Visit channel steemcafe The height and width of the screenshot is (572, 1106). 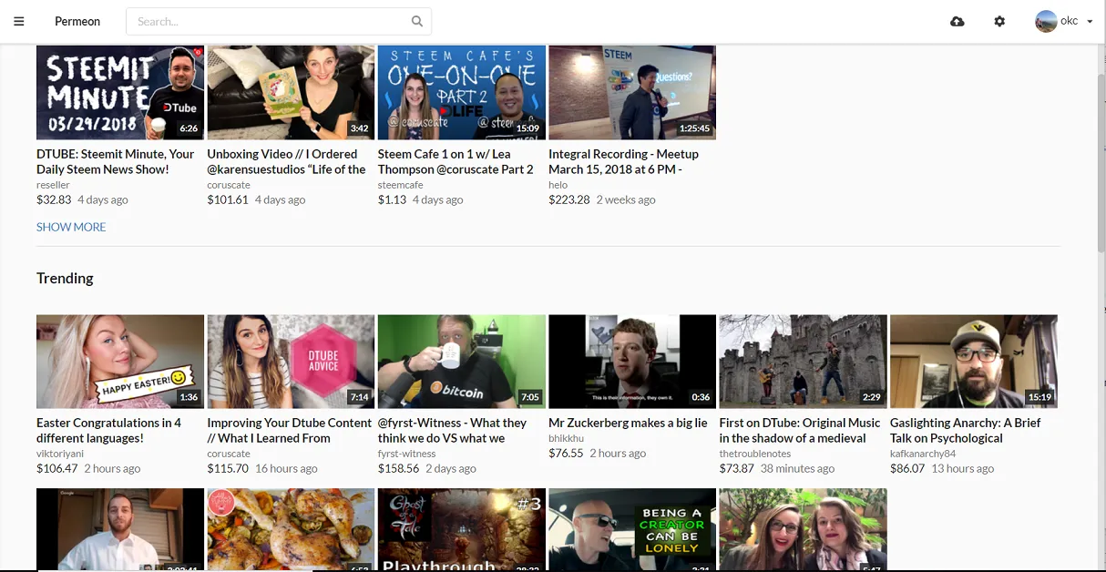[401, 185]
